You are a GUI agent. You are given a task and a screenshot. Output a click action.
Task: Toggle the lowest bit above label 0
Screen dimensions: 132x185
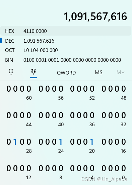[124, 168]
